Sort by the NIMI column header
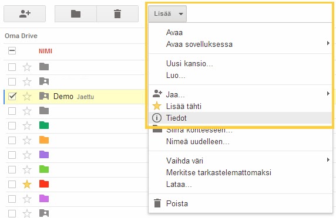 45,51
